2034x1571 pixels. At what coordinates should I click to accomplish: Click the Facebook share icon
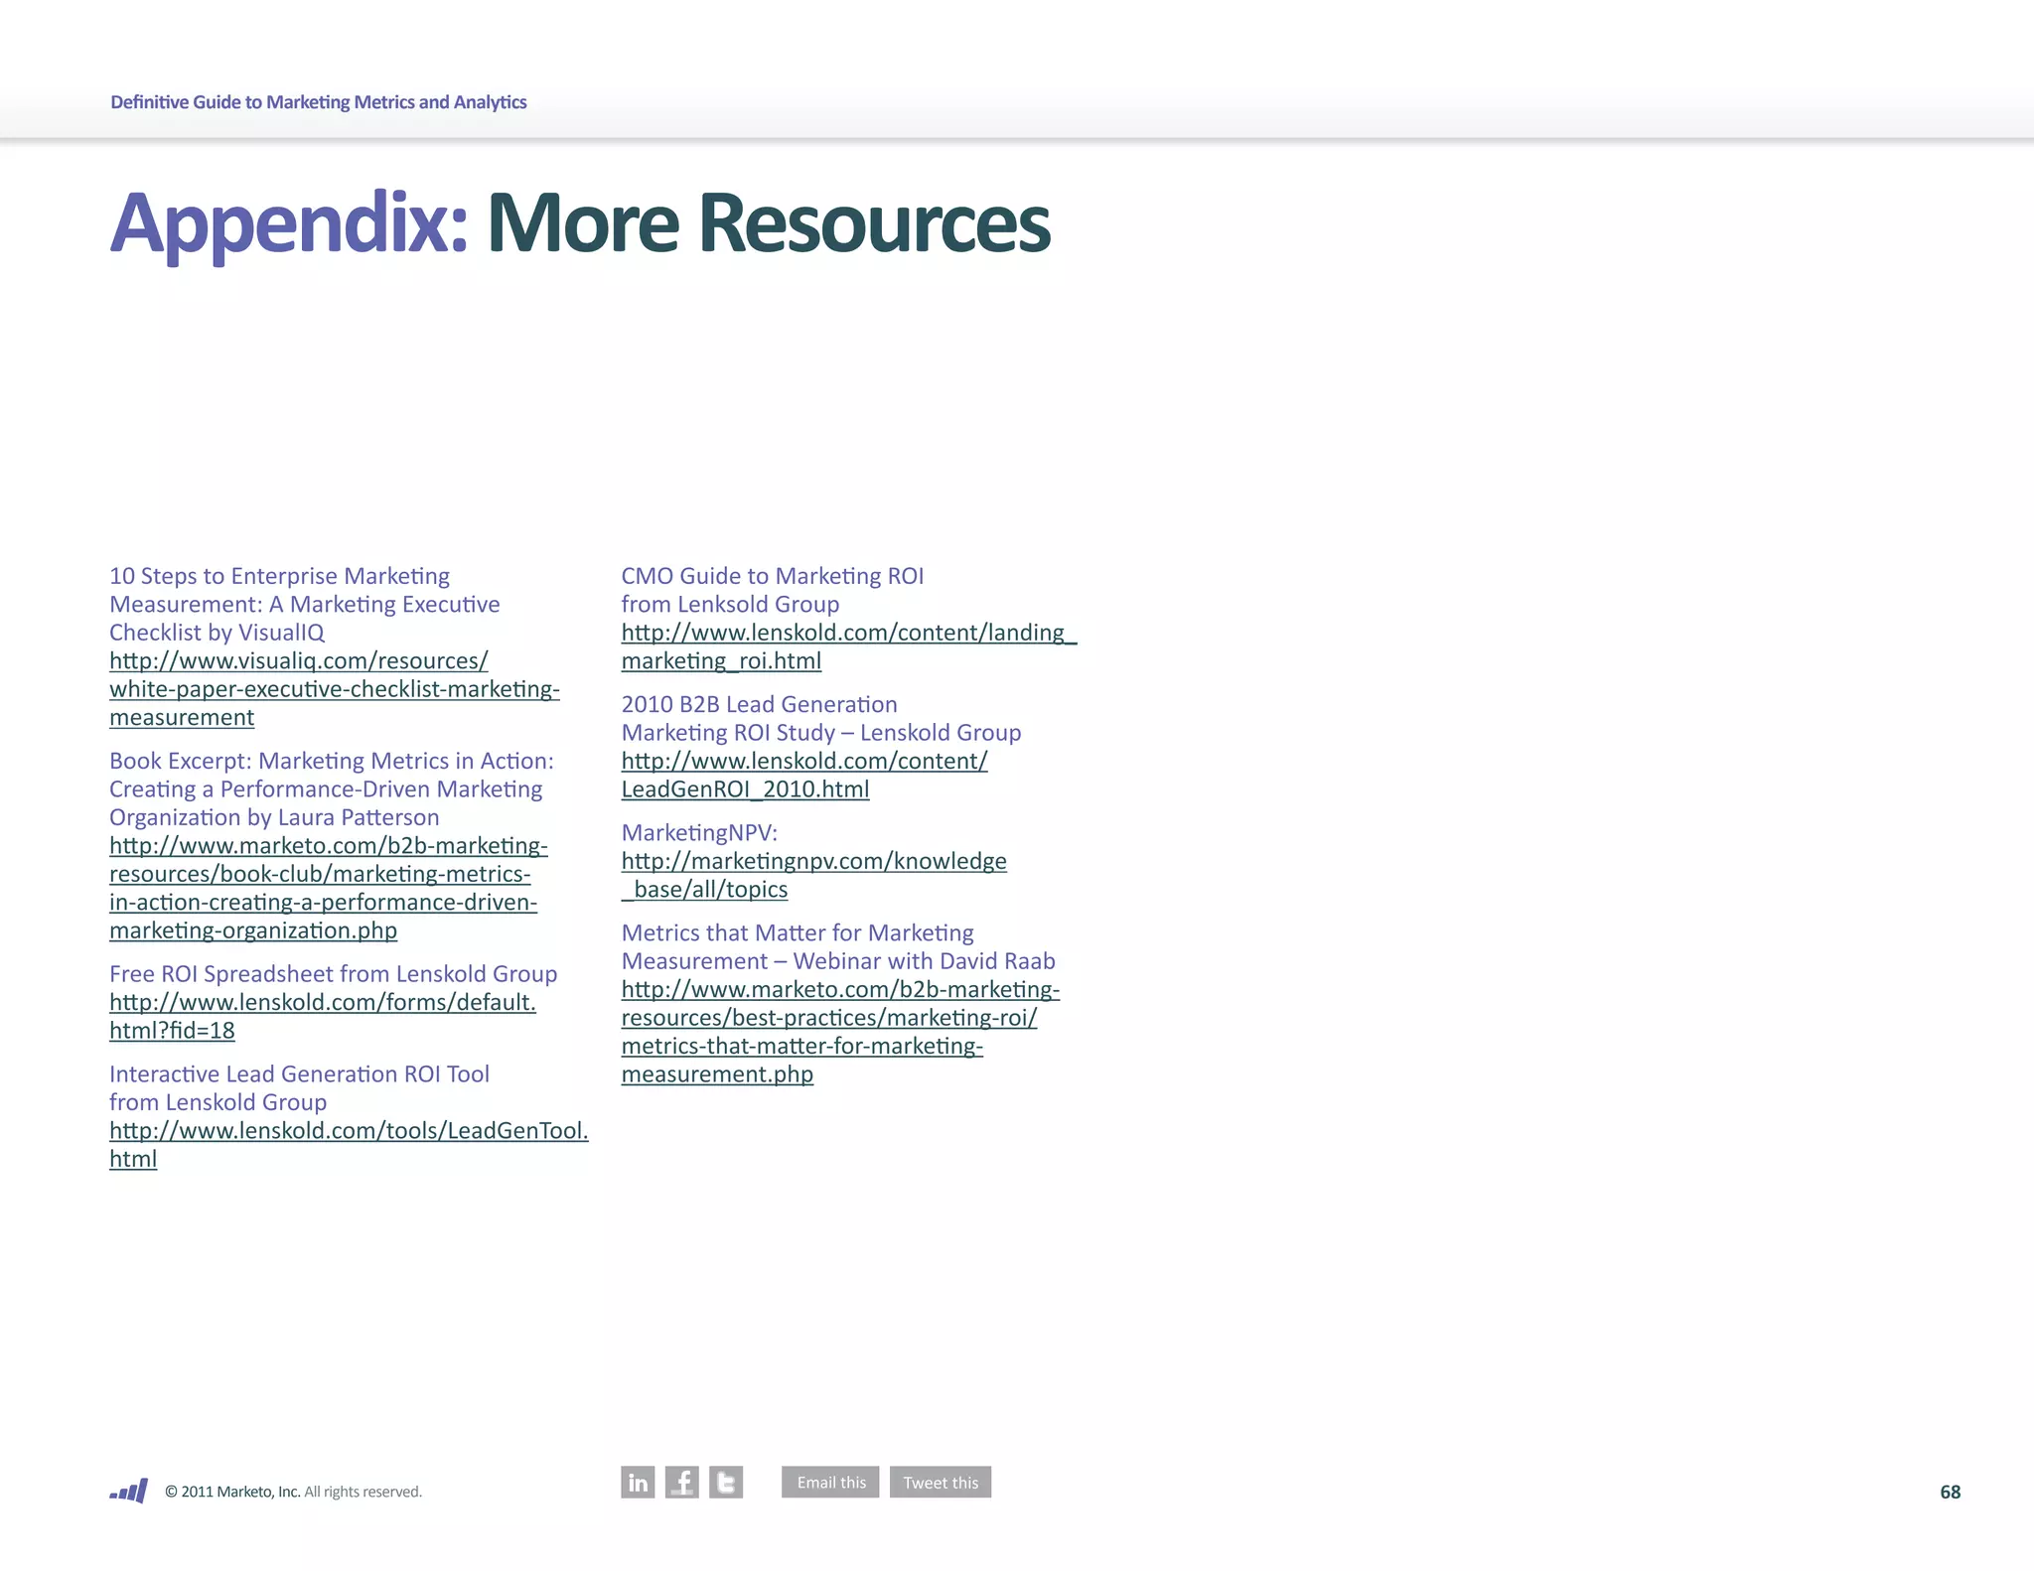681,1482
